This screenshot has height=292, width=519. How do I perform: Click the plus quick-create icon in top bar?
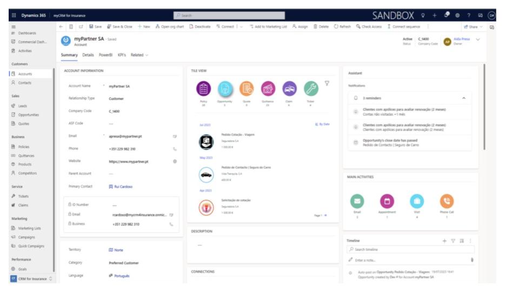(x=434, y=15)
